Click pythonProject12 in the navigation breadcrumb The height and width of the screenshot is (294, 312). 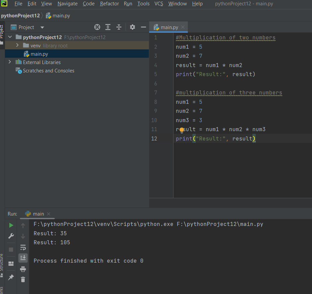tap(20, 16)
